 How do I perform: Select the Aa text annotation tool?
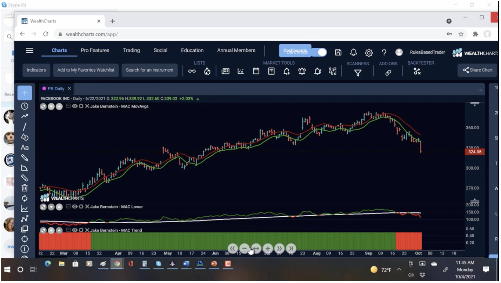[25, 147]
